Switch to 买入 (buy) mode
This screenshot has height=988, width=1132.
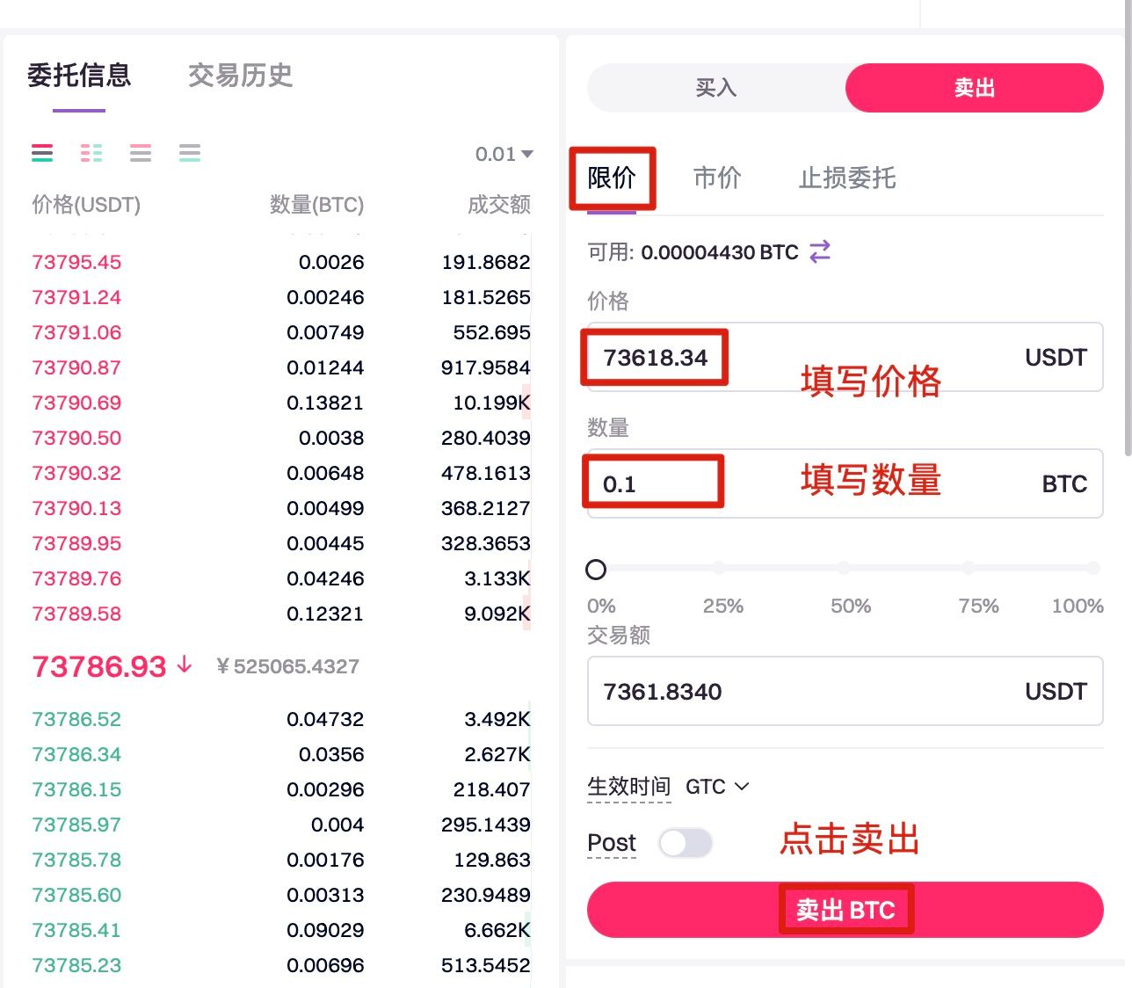point(715,88)
